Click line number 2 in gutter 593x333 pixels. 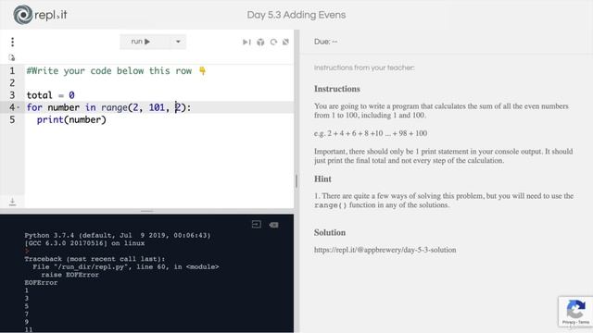tap(12, 82)
